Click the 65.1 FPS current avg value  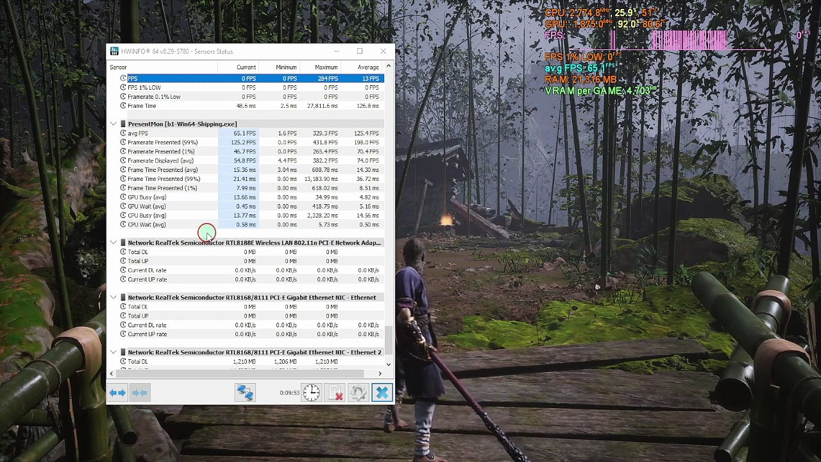coord(244,133)
